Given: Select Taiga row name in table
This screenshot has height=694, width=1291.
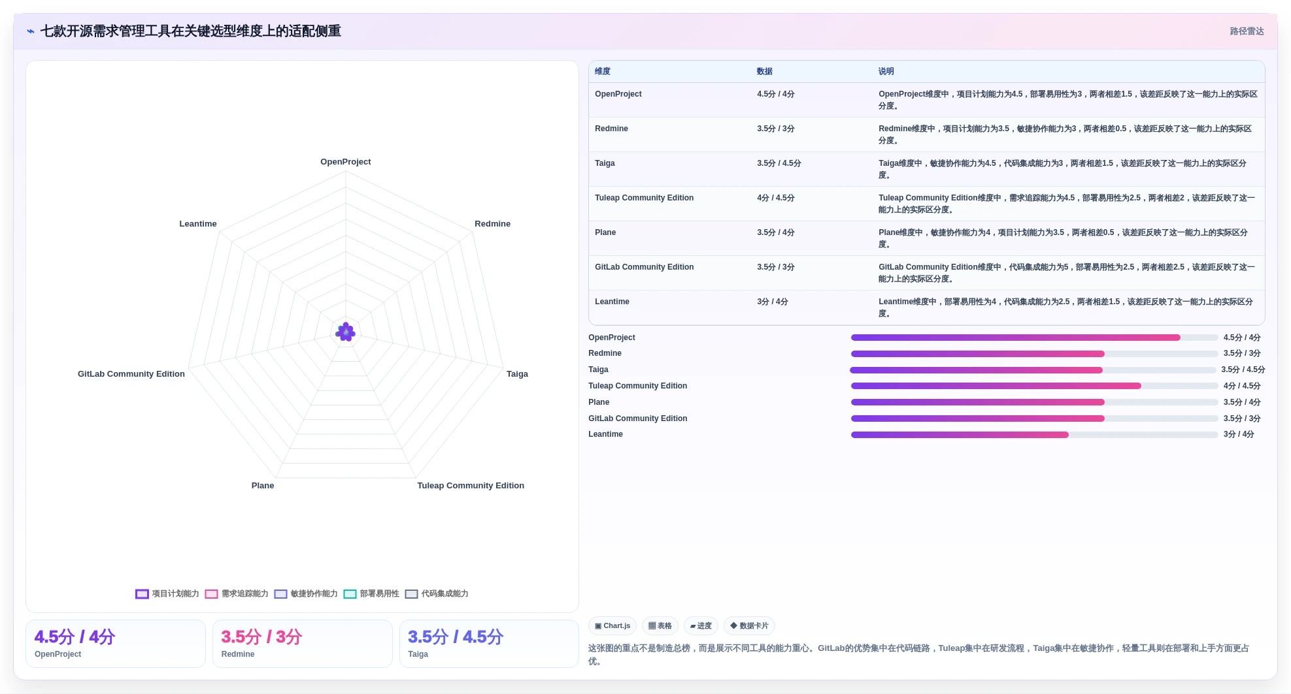Looking at the screenshot, I should (x=605, y=163).
